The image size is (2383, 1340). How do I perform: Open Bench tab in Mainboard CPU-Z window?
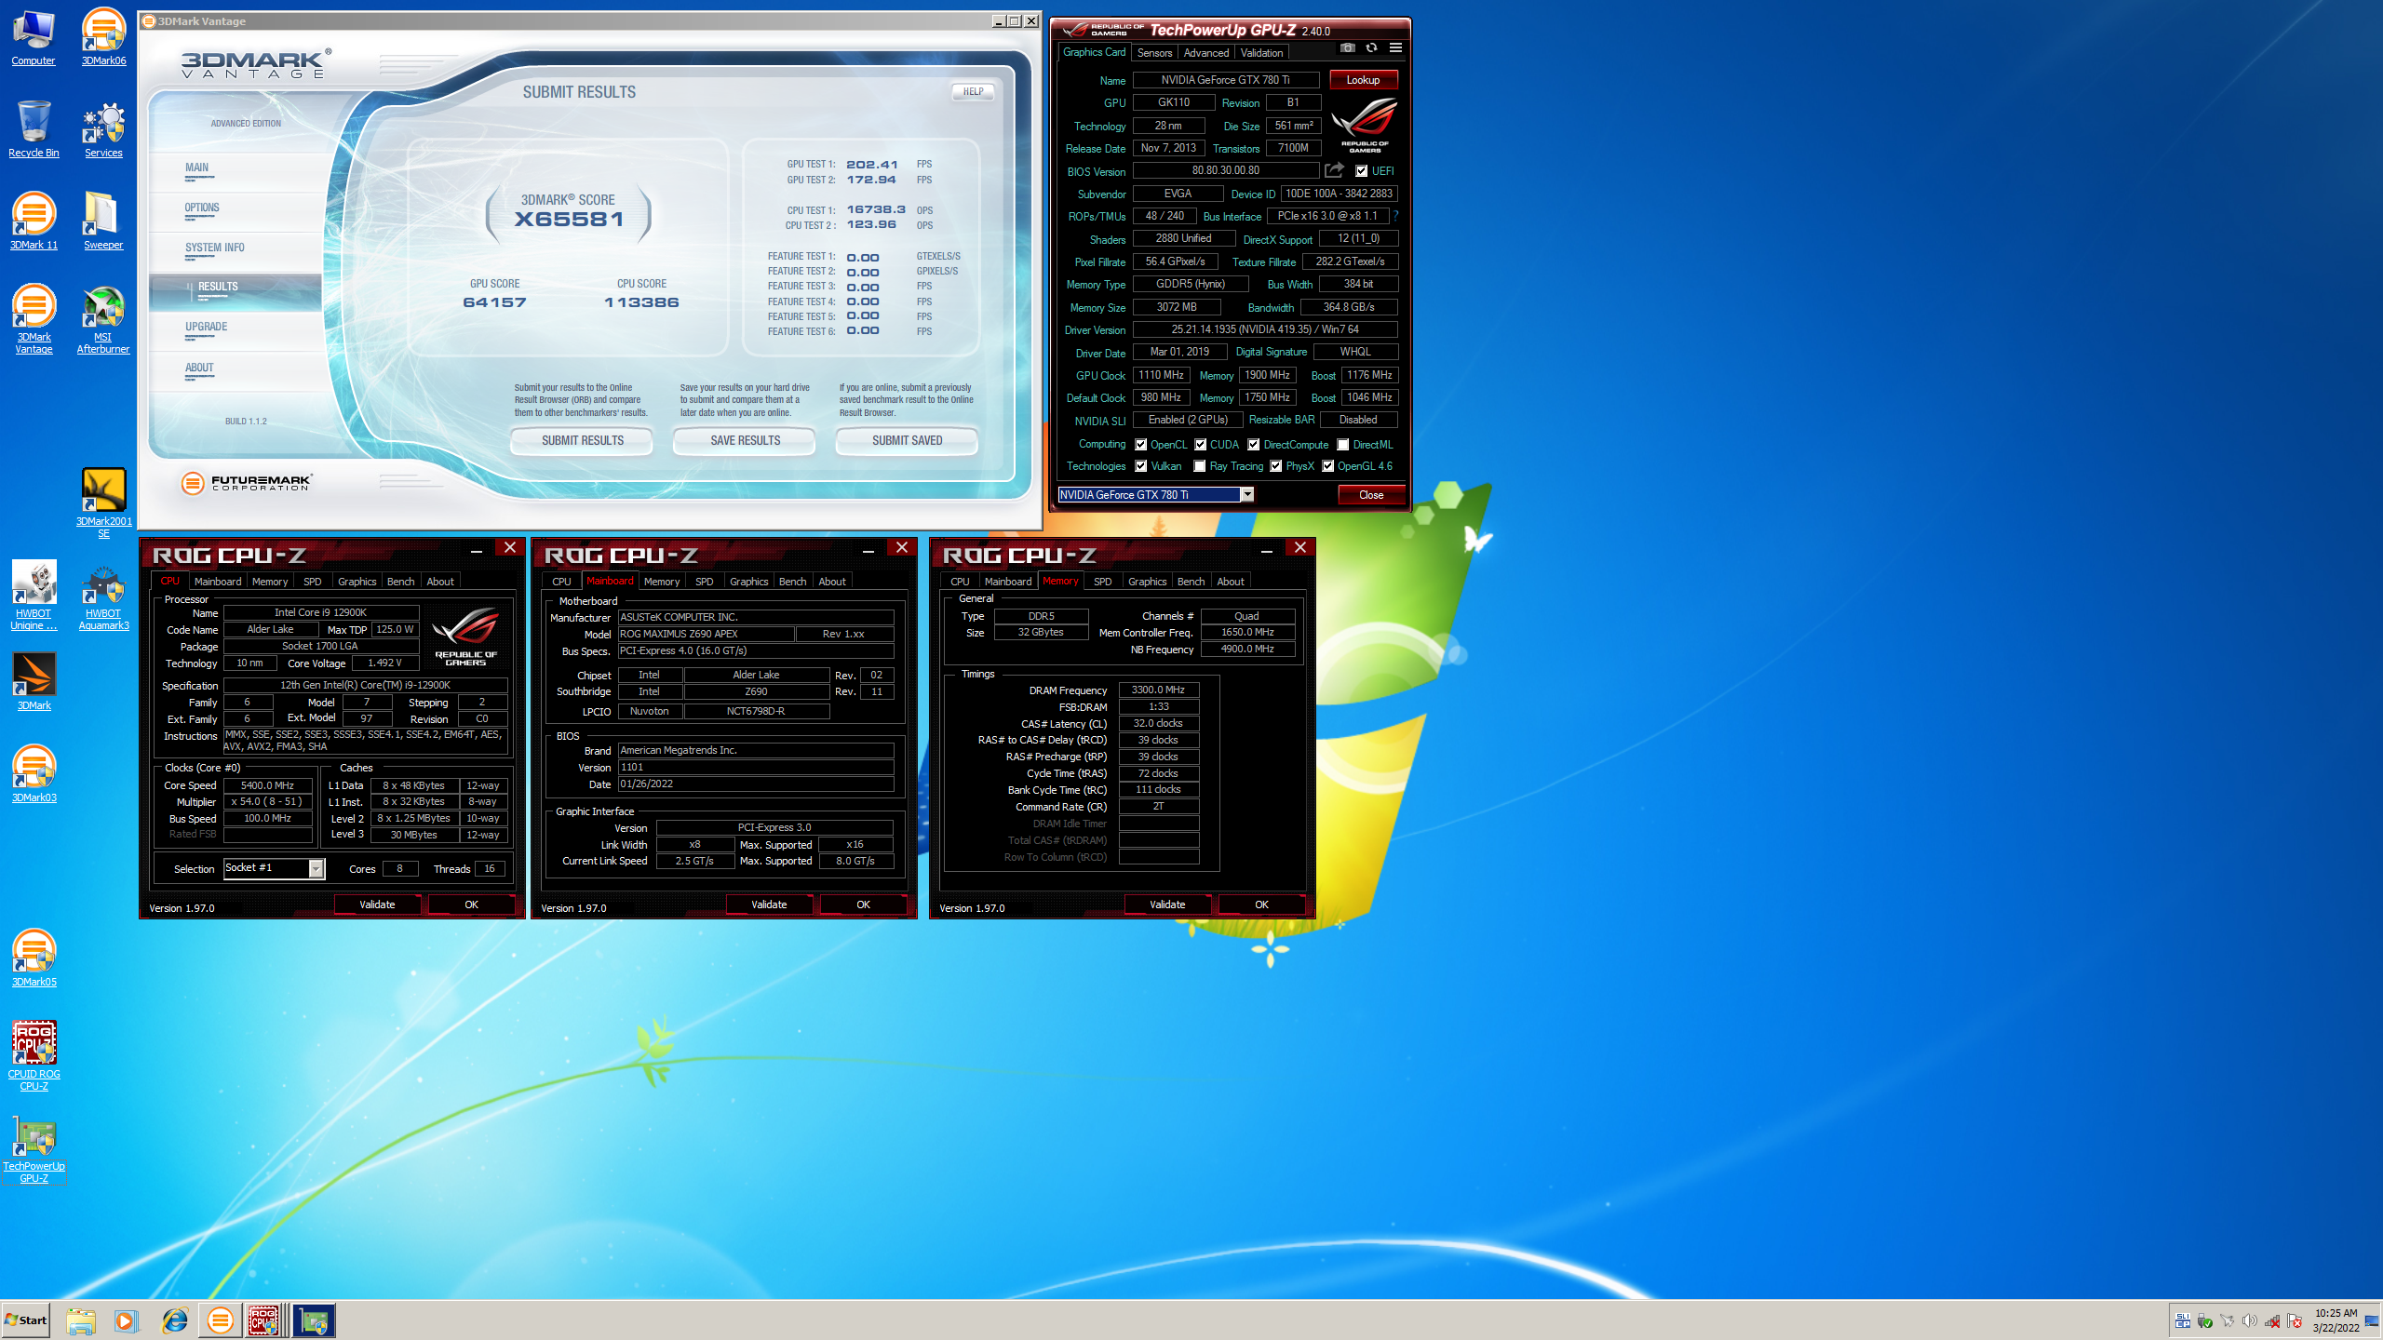pos(793,582)
